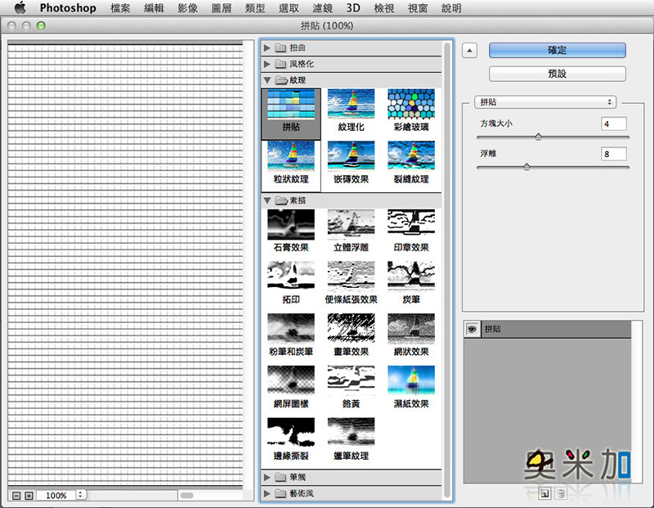Open the 視窗 menu
This screenshot has height=508, width=654.
418,8
